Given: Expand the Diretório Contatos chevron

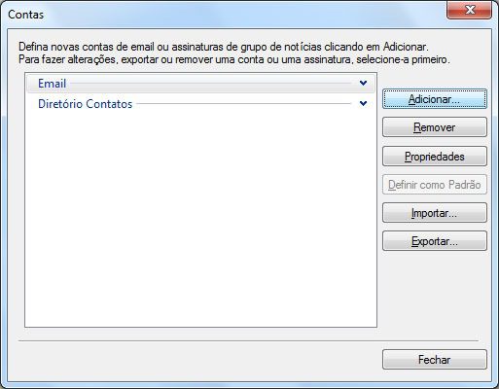Looking at the screenshot, I should (363, 103).
